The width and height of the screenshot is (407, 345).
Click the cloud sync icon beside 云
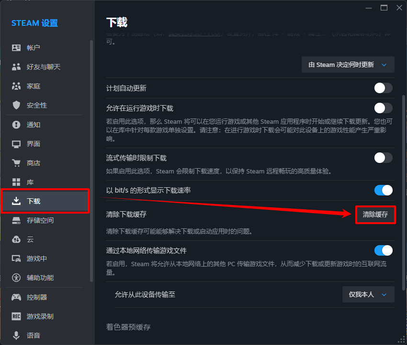[x=16, y=239]
